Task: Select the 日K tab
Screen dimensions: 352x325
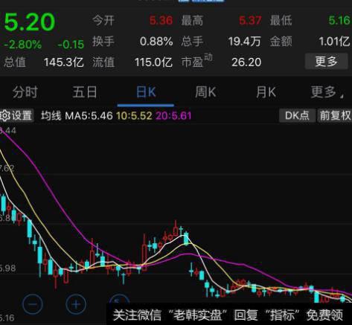Action: tap(146, 92)
